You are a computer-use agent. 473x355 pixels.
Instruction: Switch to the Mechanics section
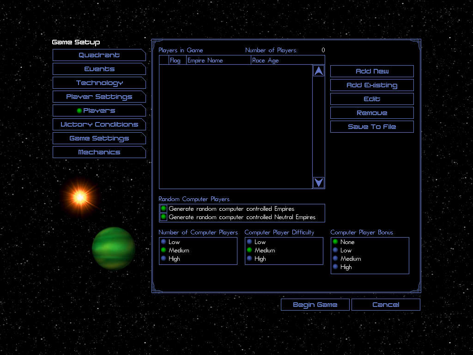[99, 152]
